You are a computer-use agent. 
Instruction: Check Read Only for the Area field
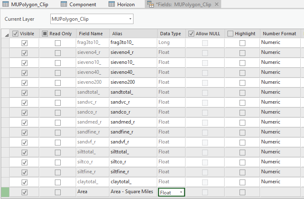tap(57, 192)
